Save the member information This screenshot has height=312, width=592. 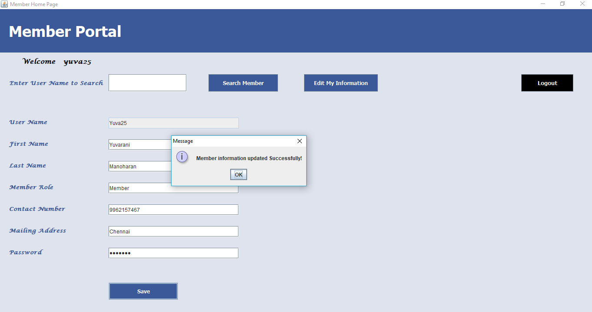(x=143, y=291)
